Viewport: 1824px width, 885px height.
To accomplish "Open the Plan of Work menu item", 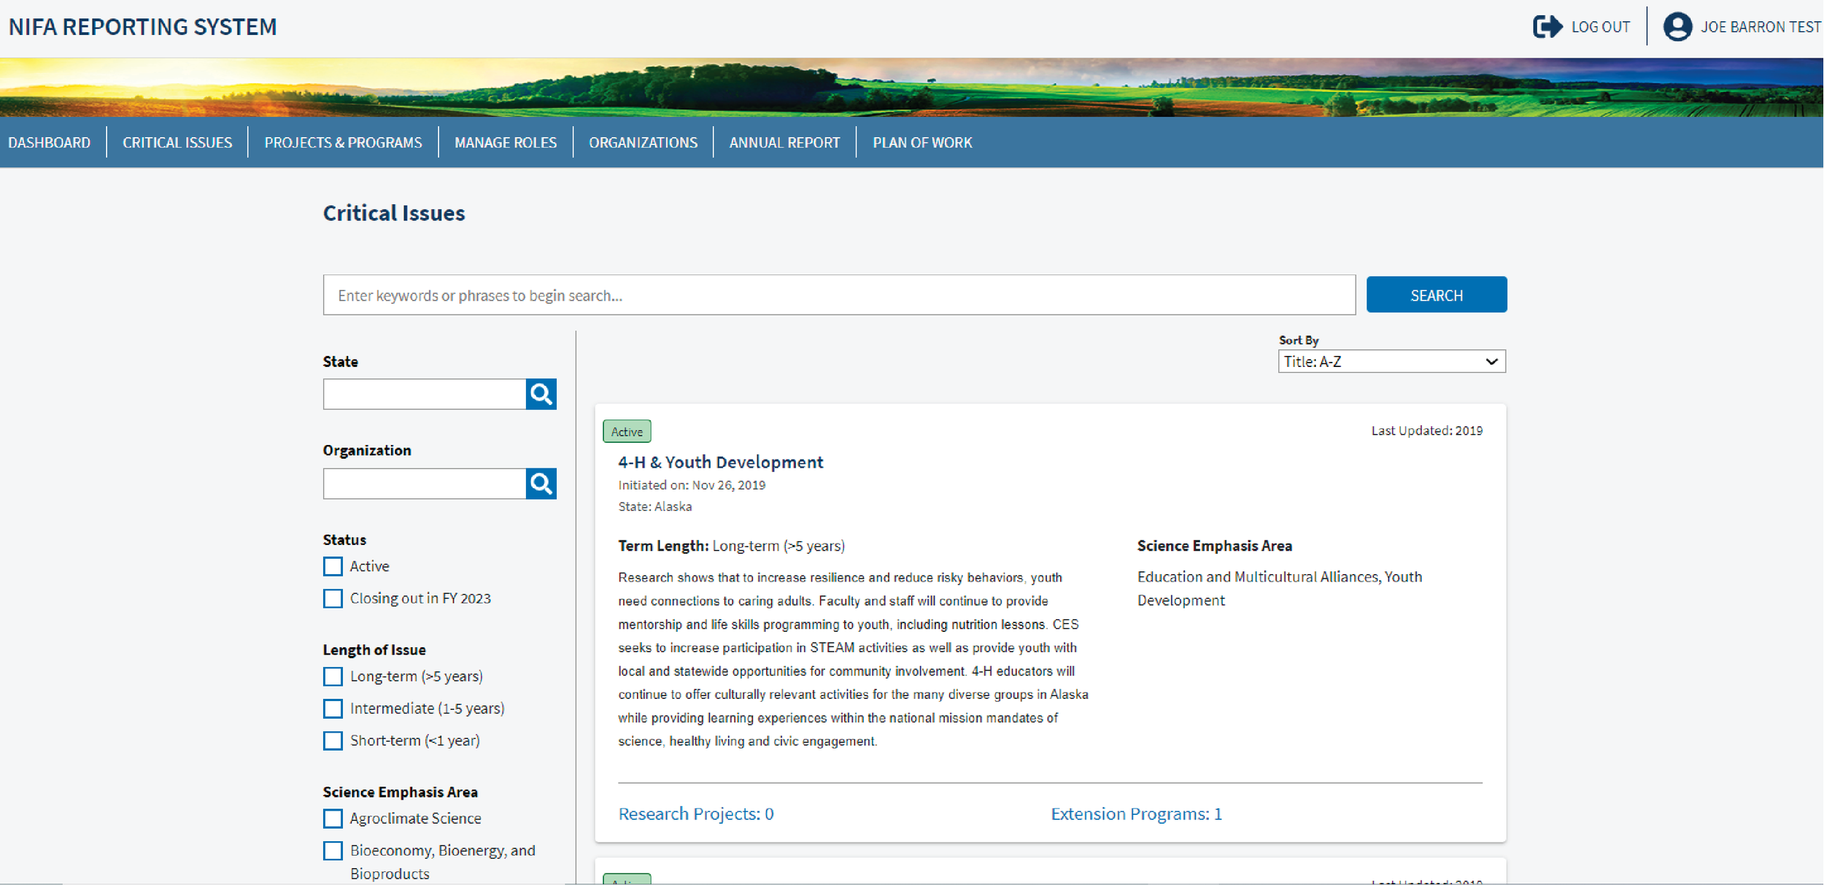I will [922, 142].
